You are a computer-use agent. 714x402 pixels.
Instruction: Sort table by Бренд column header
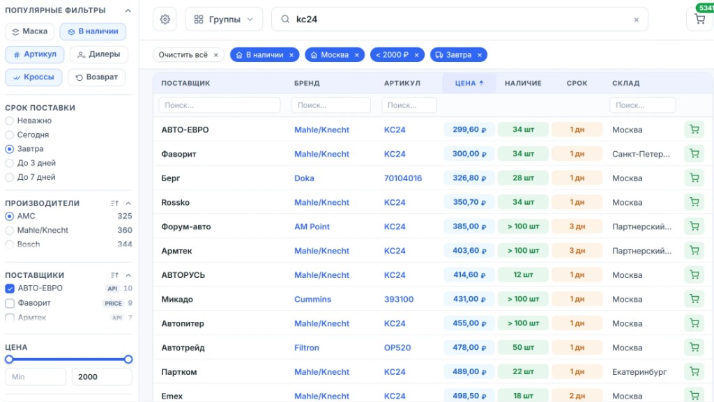coord(307,83)
